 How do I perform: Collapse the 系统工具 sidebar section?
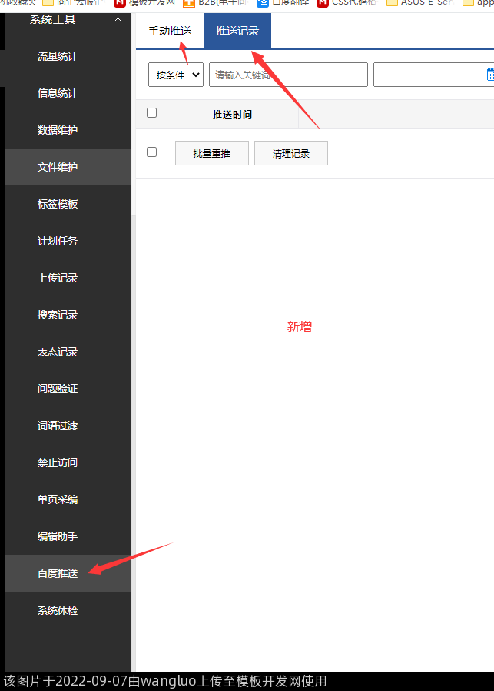(118, 20)
